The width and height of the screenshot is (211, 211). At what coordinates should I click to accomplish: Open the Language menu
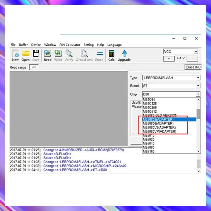[114, 45]
